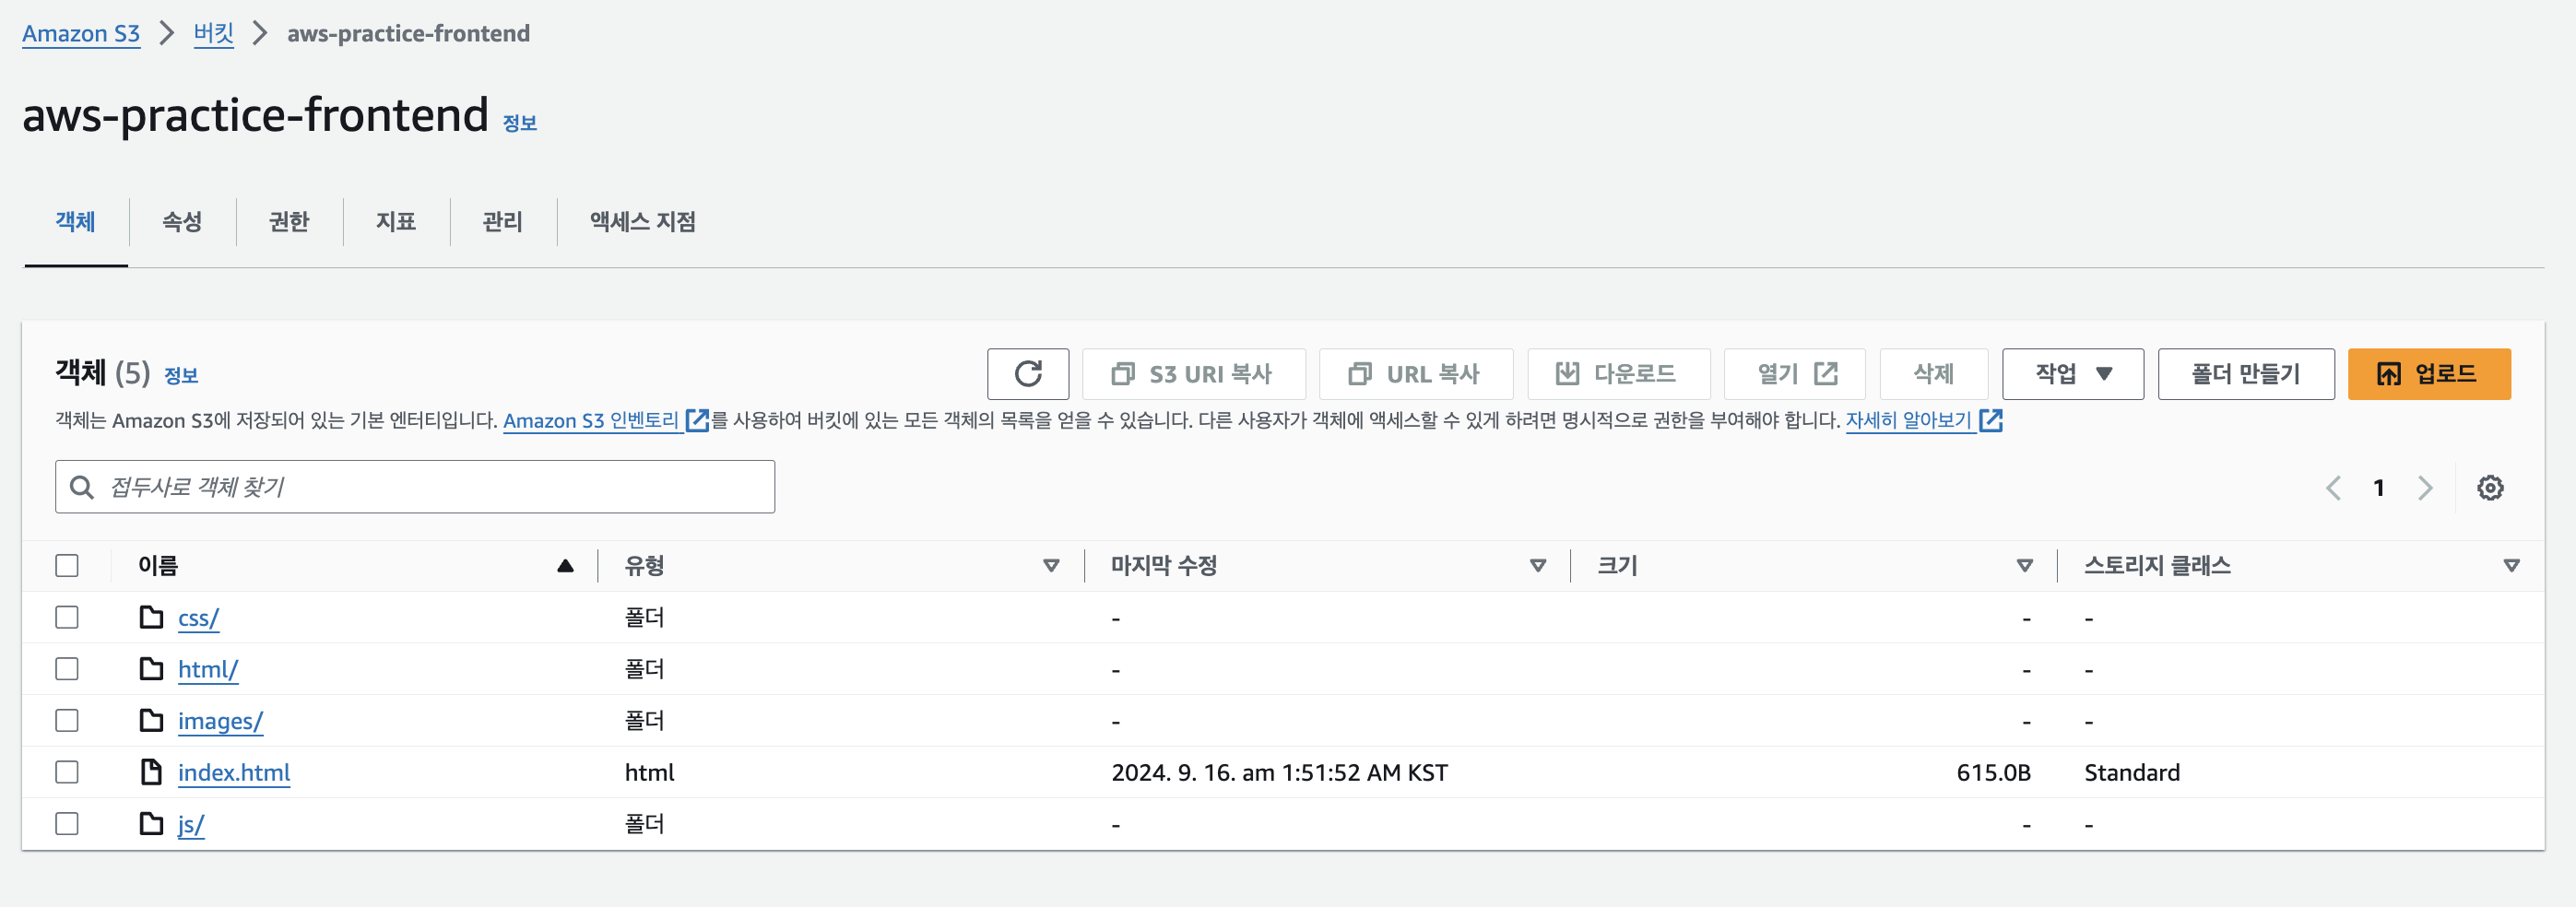Viewport: 2576px width, 907px height.
Task: Switch to the 액세스 지점 tab
Action: point(643,222)
